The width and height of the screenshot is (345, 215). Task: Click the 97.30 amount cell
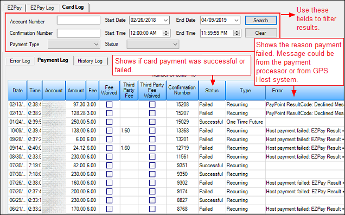[76, 104]
